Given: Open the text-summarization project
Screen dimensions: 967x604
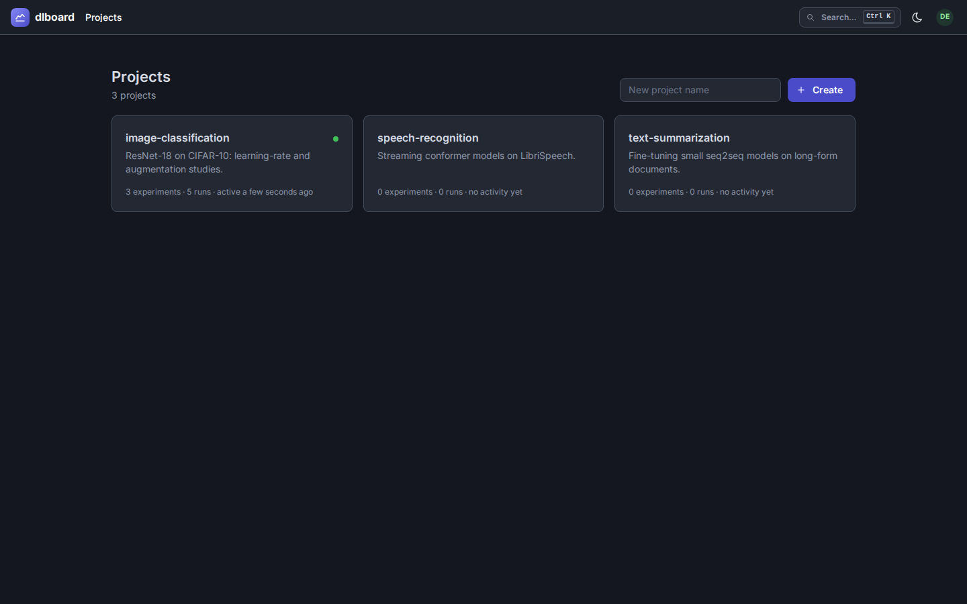Looking at the screenshot, I should 735,164.
